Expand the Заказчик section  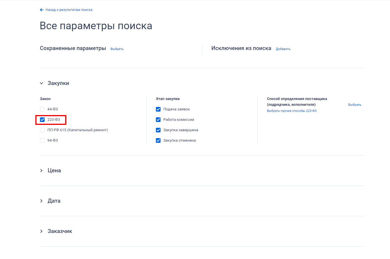coord(41,231)
